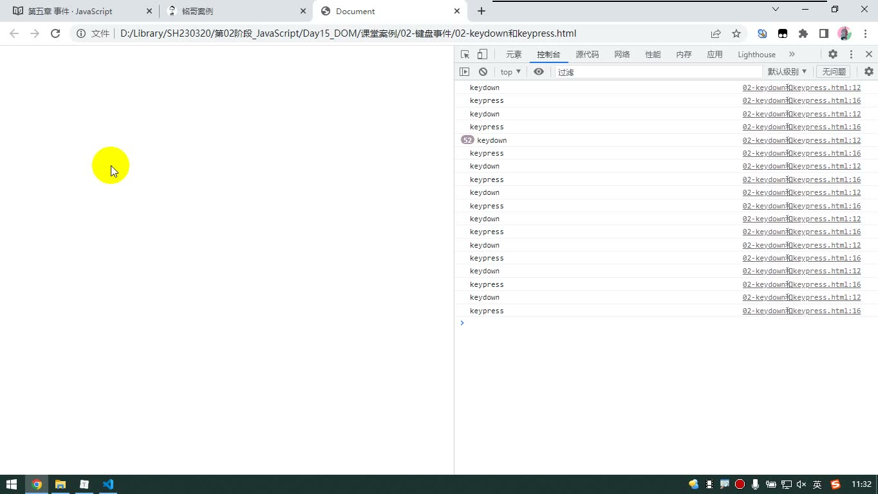Toggle the device toolbar icon in DevTools
The image size is (878, 494).
point(482,55)
